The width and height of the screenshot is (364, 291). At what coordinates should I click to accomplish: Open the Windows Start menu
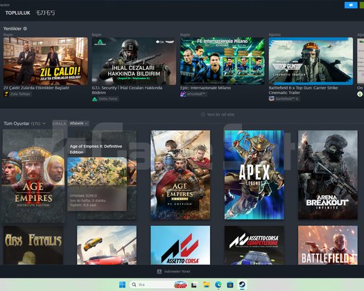tap(122, 285)
